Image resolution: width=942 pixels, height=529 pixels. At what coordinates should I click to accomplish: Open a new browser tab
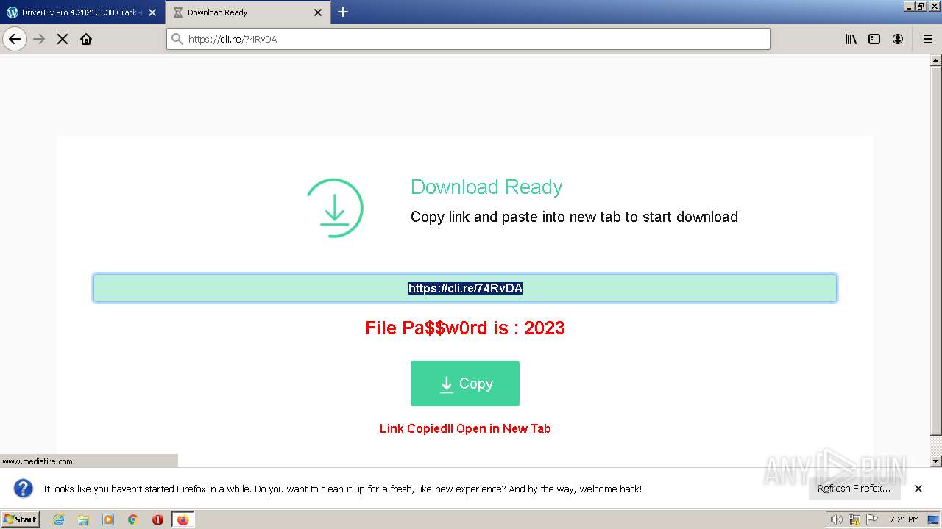(343, 12)
